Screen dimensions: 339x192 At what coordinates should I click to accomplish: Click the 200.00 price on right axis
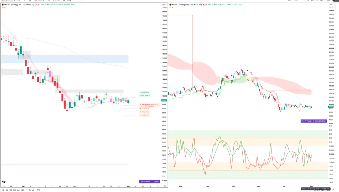[x=331, y=67]
